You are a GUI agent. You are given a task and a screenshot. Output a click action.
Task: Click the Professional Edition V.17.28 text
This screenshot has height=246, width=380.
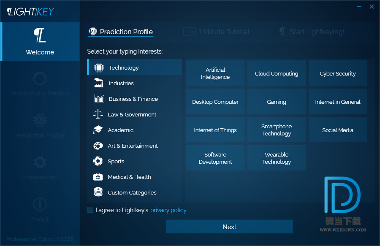point(40,239)
